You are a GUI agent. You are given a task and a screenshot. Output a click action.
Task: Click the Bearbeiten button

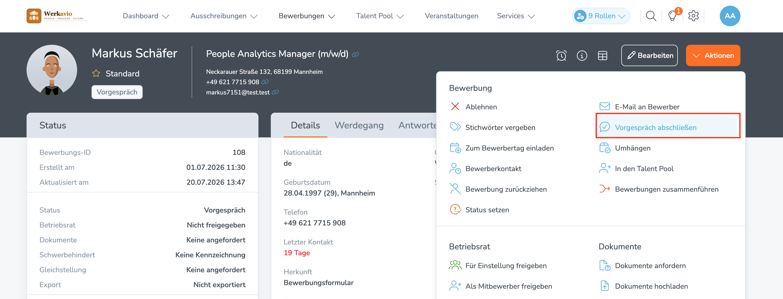pyautogui.click(x=649, y=56)
